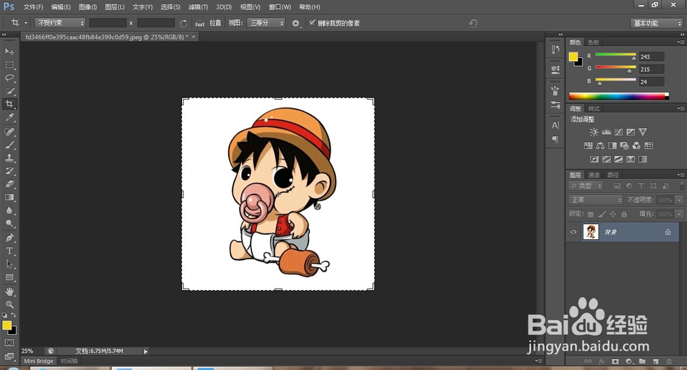Add a Levels adjustment

[607, 132]
